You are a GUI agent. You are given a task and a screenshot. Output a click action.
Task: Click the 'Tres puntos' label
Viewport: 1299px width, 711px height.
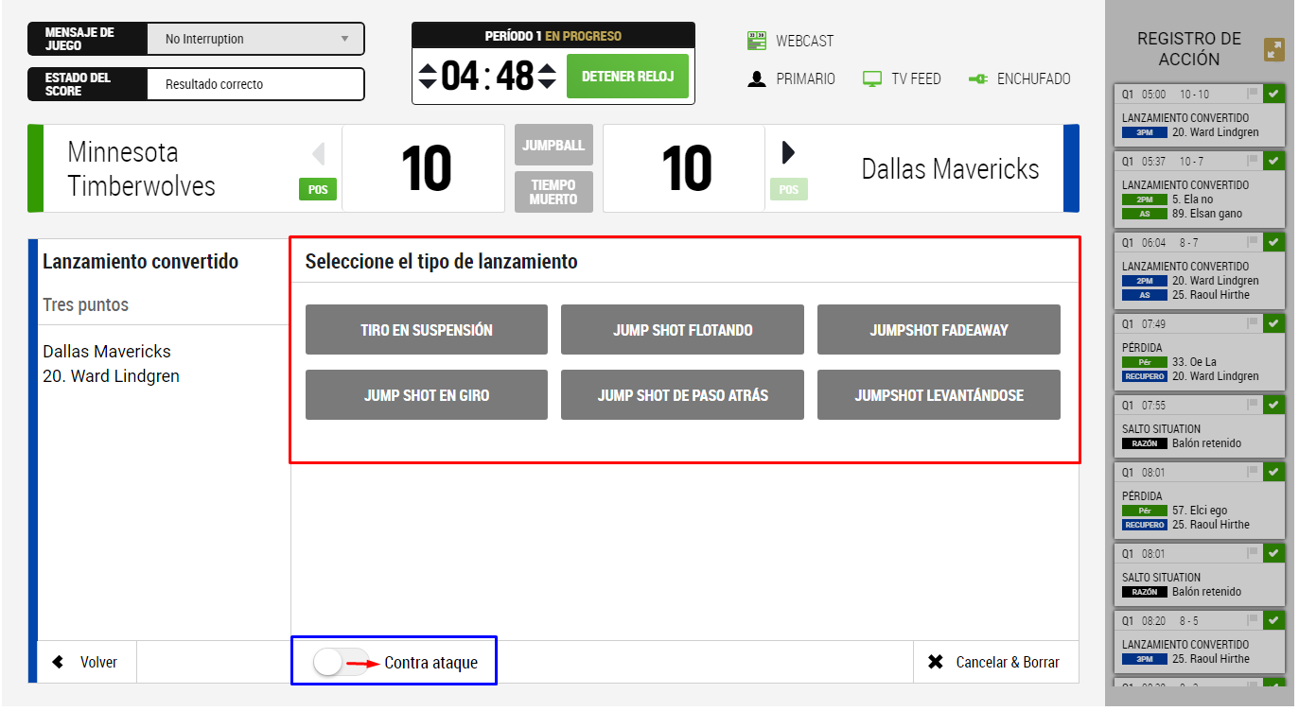[x=85, y=305]
